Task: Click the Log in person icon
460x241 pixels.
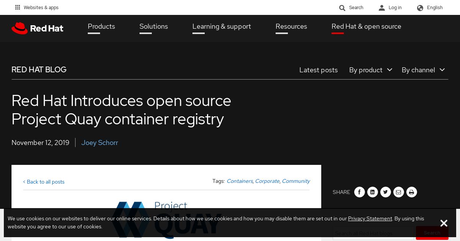Action: pyautogui.click(x=382, y=8)
